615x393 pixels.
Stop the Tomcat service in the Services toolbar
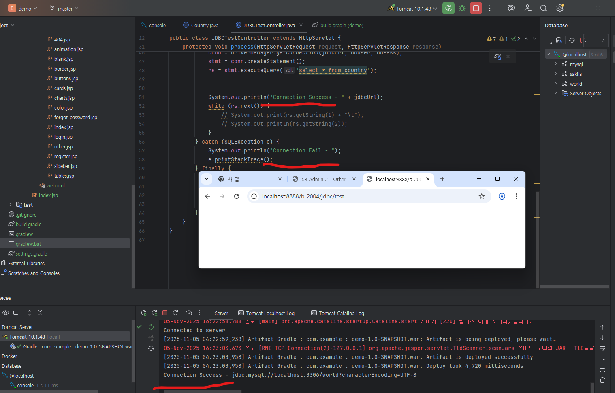coord(165,313)
